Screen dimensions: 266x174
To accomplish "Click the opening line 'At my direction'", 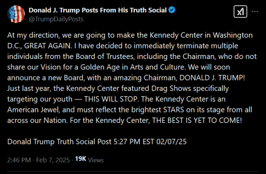I will click(x=33, y=35).
